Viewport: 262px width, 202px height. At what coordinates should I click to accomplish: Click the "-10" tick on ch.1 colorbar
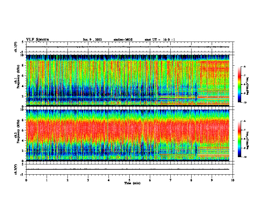pos(244,103)
